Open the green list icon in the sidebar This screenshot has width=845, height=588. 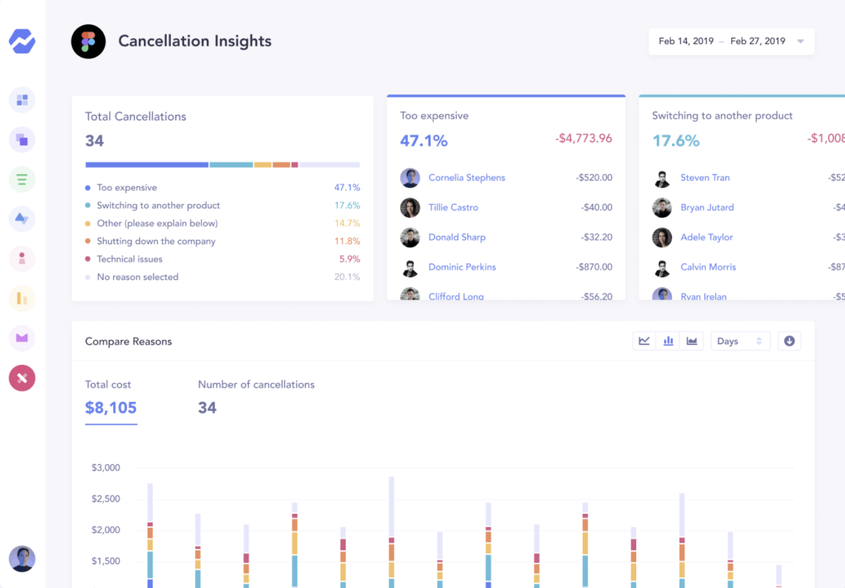point(21,179)
